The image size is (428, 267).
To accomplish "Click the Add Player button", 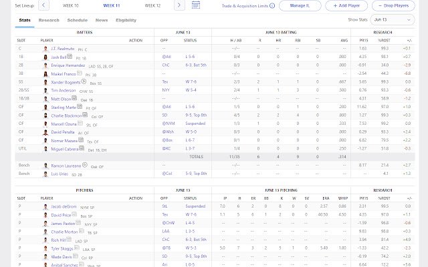I will tap(346, 5).
